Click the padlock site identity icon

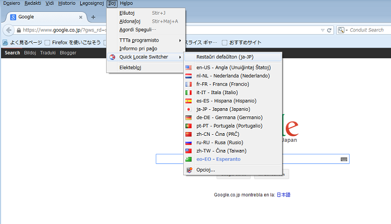pos(18,30)
